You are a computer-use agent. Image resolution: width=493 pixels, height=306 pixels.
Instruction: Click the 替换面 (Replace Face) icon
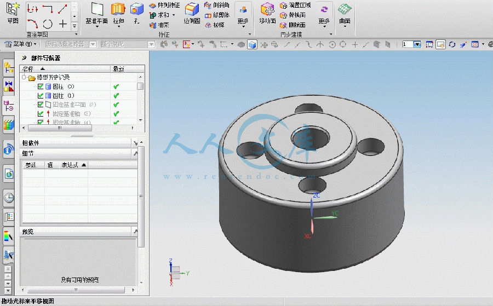tap(283, 15)
